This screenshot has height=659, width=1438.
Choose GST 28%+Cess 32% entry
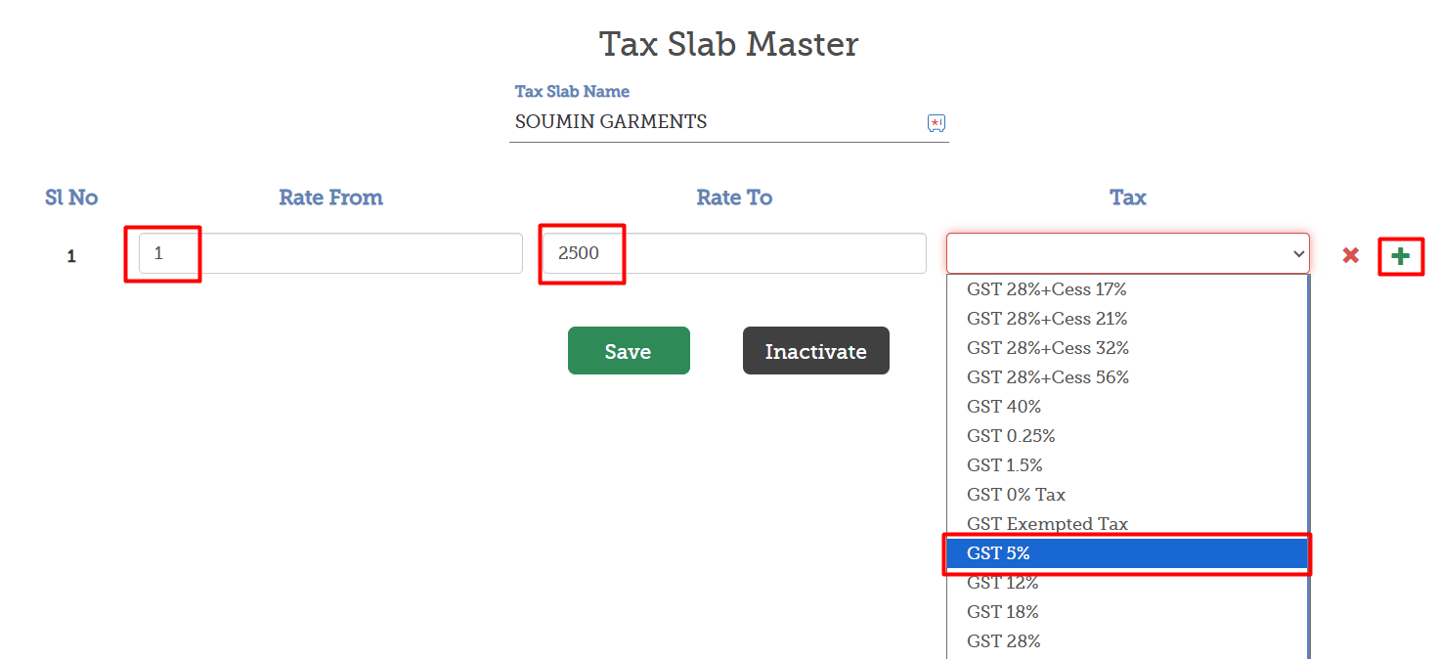(x=1126, y=348)
